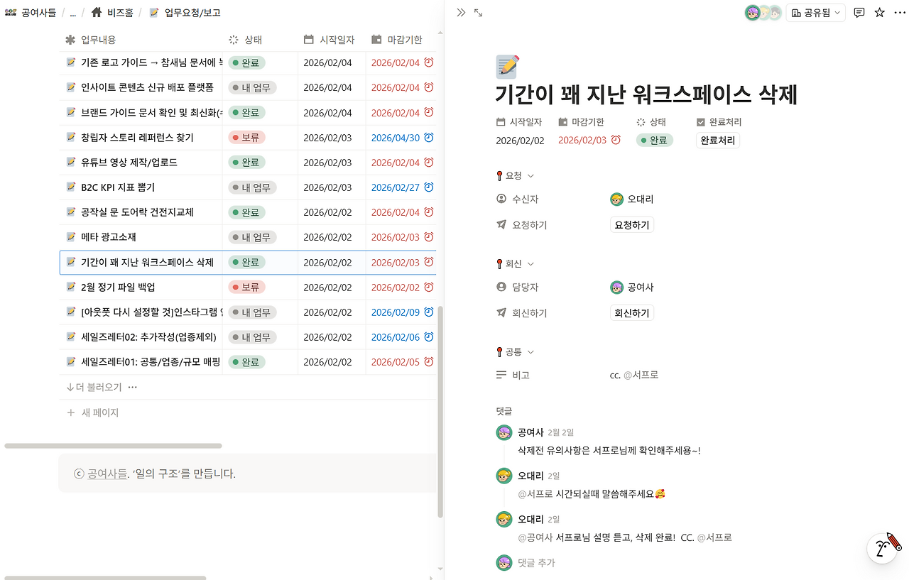This screenshot has height=580, width=909.
Task: Load more rows with 더 불러오기
Action: click(96, 387)
